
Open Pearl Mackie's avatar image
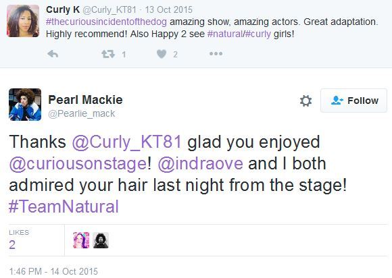25,105
